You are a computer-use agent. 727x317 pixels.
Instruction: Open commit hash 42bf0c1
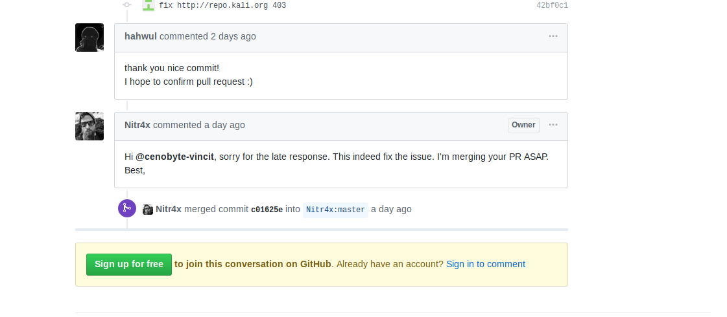pos(552,5)
